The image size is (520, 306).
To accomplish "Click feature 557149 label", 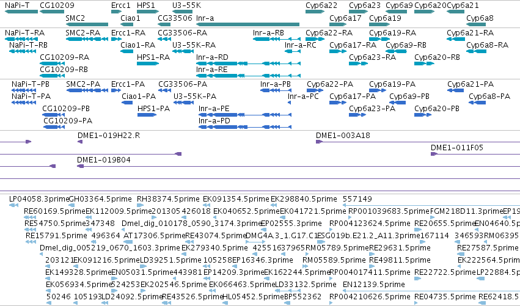I will click(x=357, y=199).
